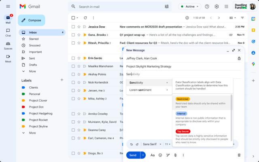Undo the last edit in the compose toolbar
Viewport: 259px width, 162px height.
tap(131, 144)
